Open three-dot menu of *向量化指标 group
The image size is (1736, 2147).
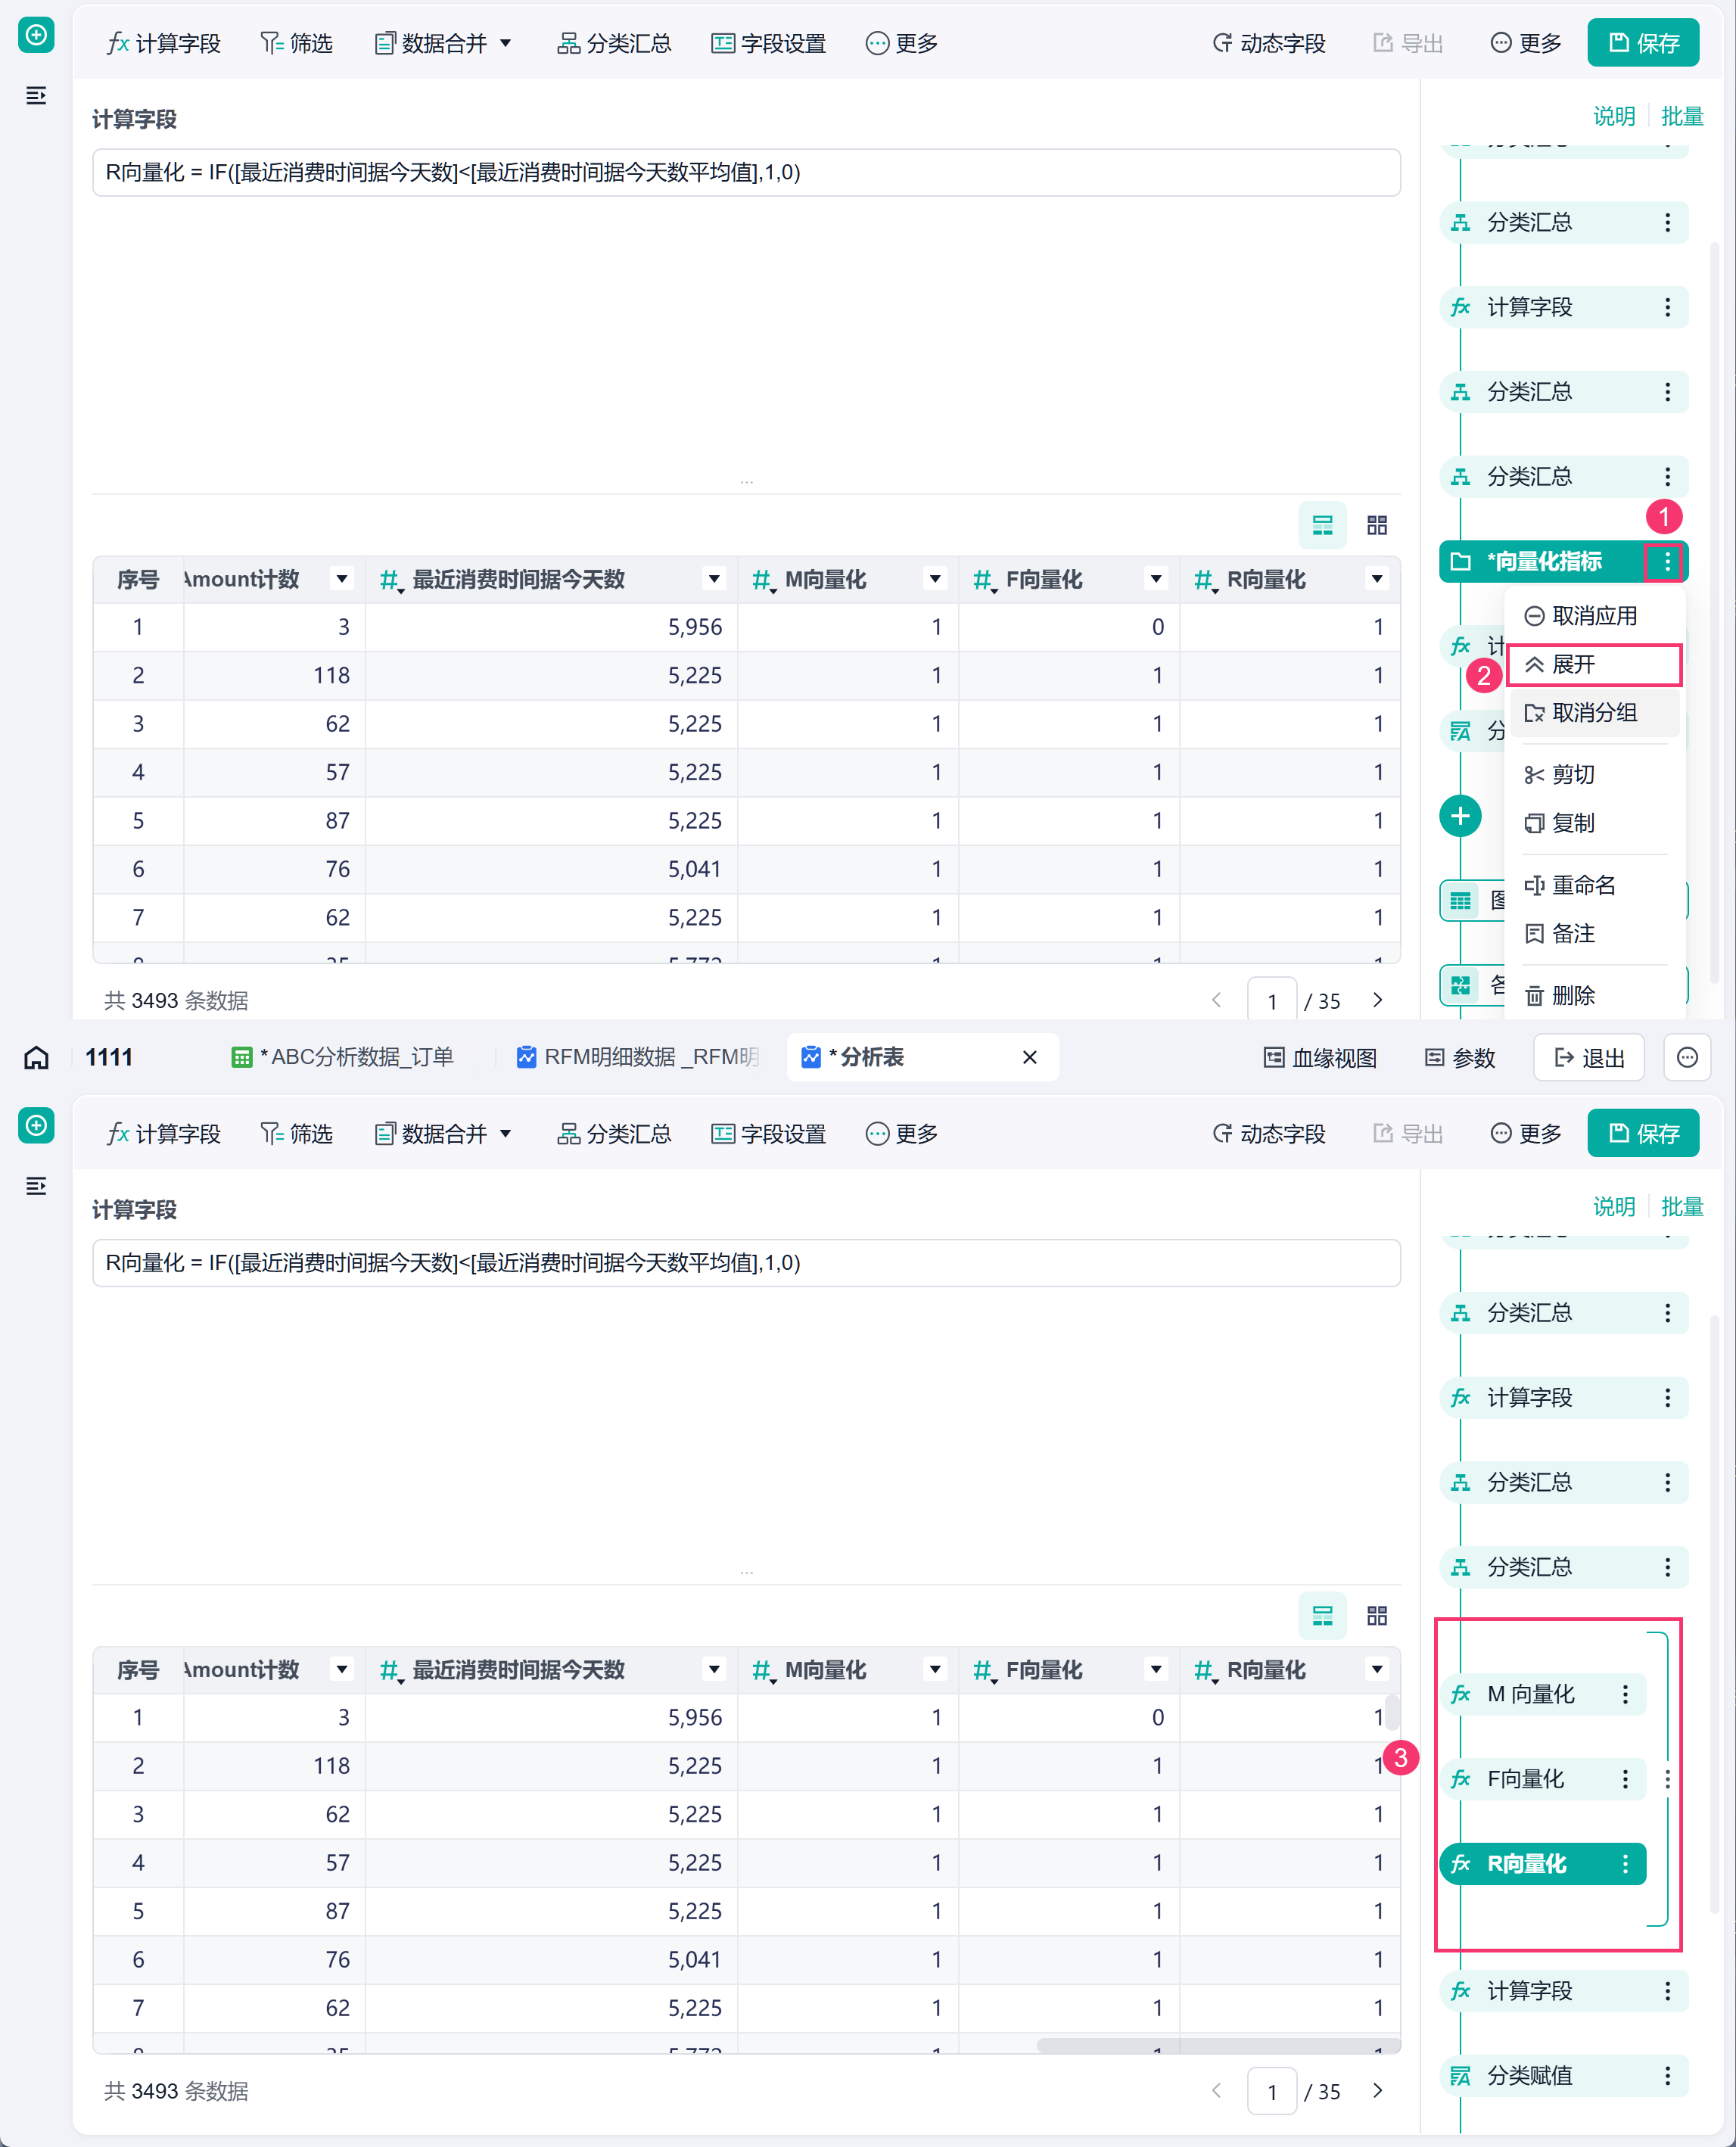(1667, 562)
